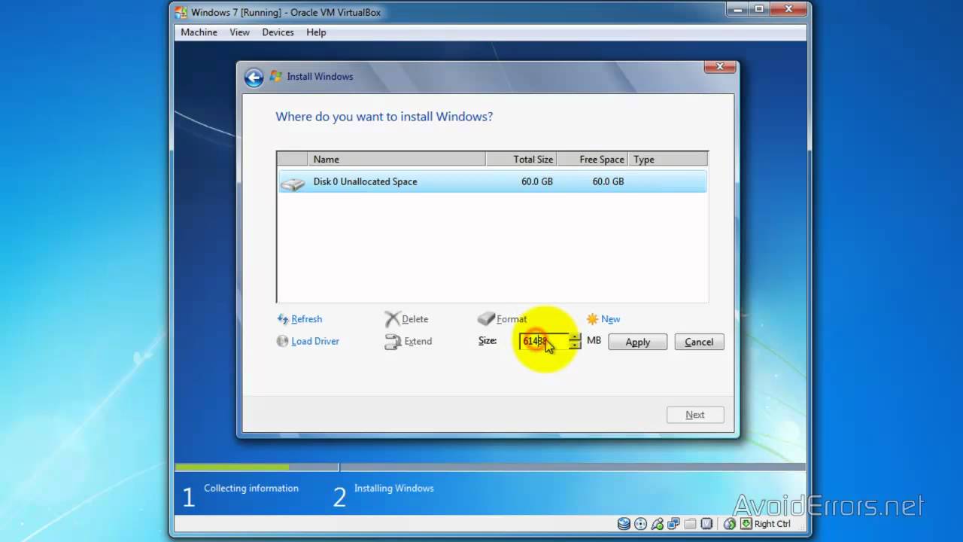
Task: Click the Format eraser icon
Action: click(x=486, y=319)
